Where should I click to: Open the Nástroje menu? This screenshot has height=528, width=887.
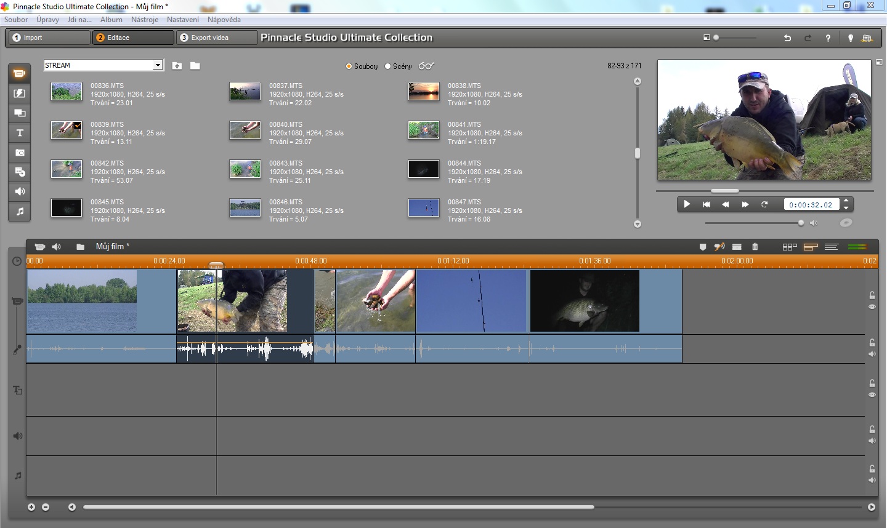(145, 20)
